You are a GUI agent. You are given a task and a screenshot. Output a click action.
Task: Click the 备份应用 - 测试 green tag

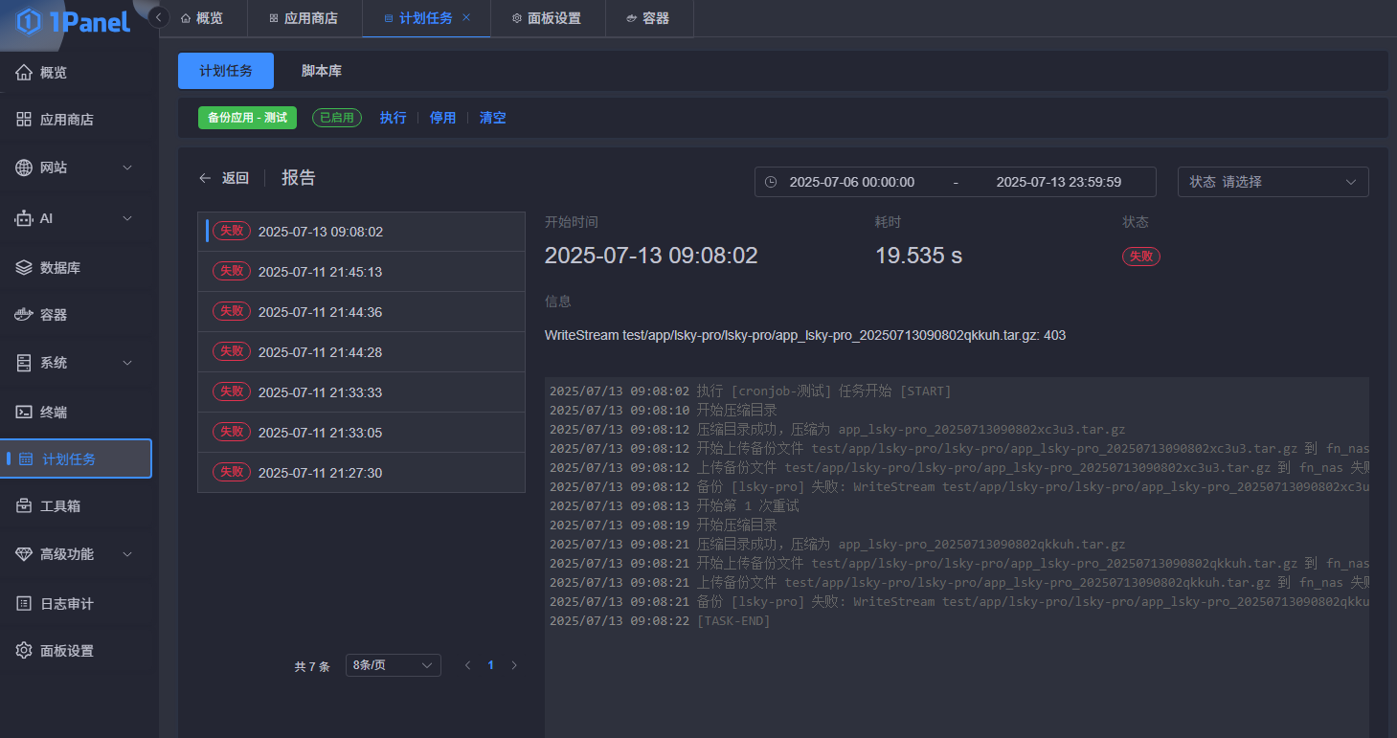(x=247, y=118)
